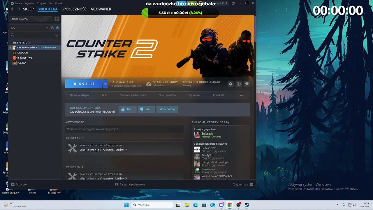Open the Poradniki link
Image resolution: width=373 pixels, height=210 pixels.
point(219,95)
